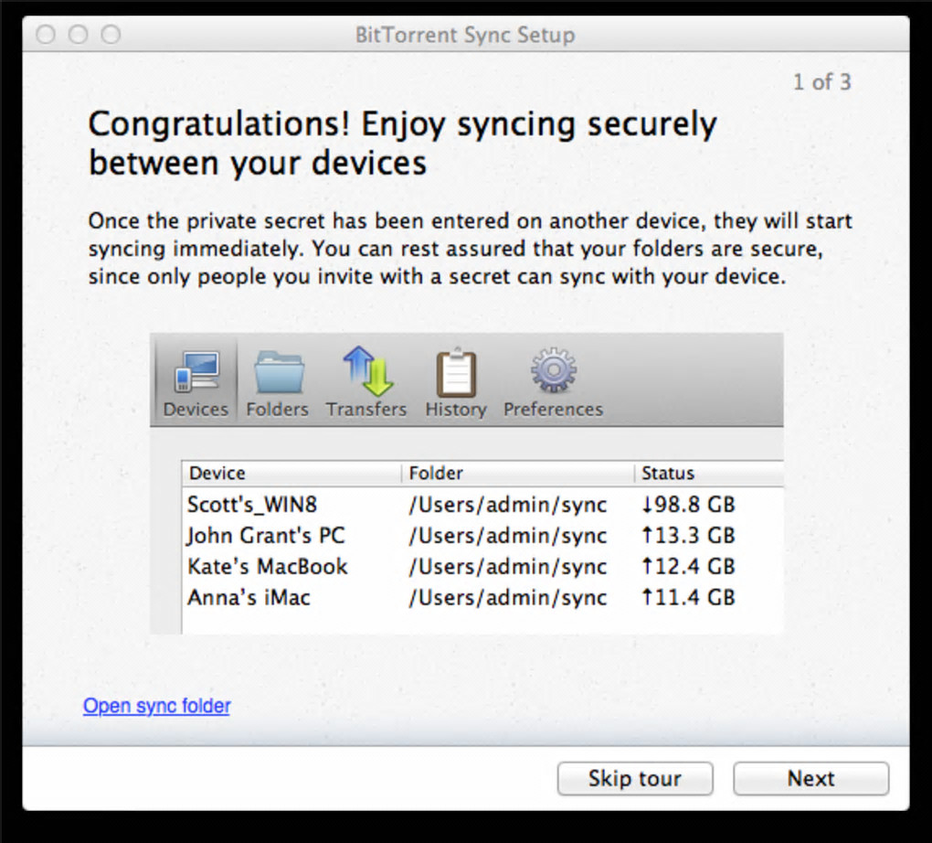Select the Scott's_WIN8 device row
This screenshot has width=932, height=843.
(x=252, y=505)
